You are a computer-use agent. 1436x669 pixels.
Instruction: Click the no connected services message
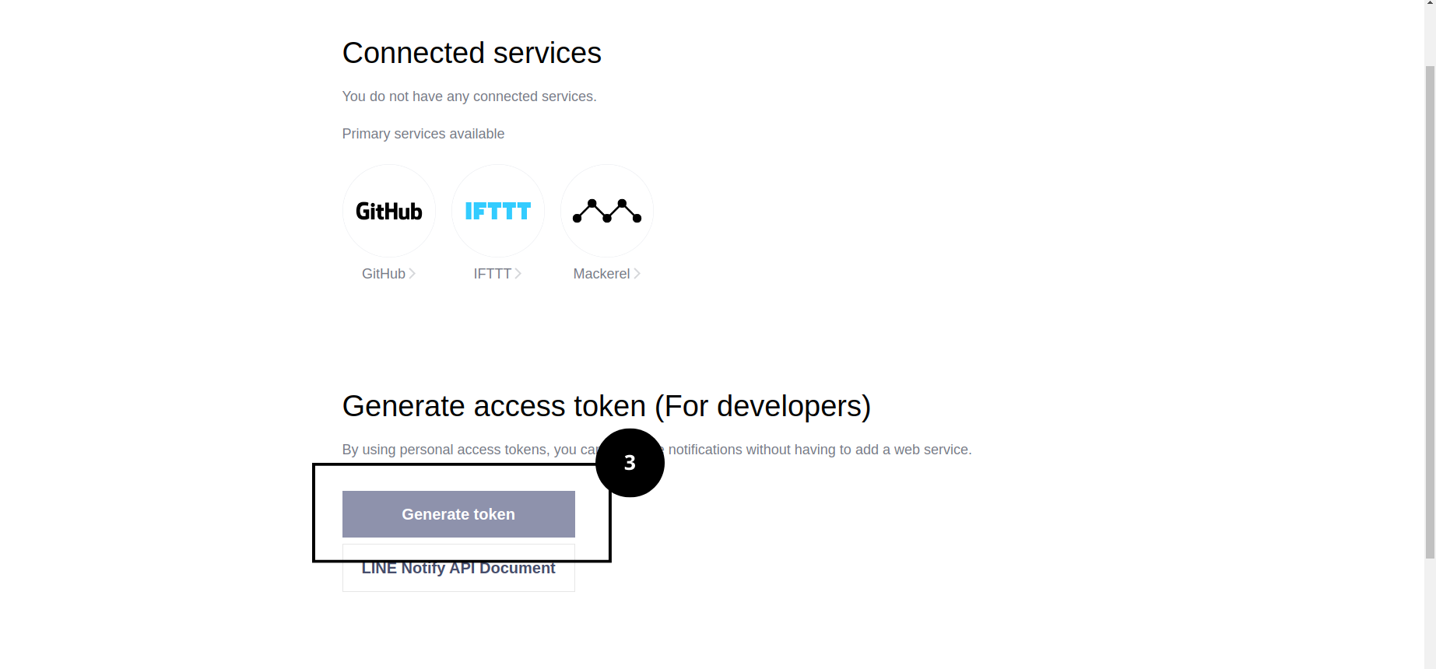pyautogui.click(x=469, y=96)
